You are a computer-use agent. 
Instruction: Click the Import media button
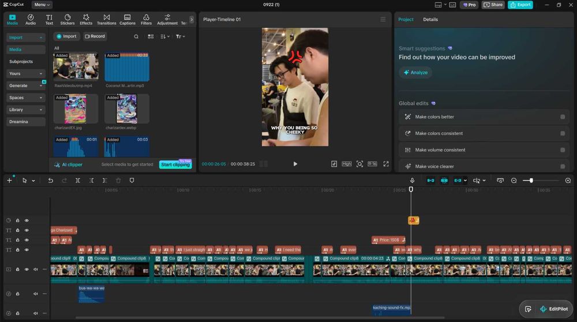tap(66, 36)
